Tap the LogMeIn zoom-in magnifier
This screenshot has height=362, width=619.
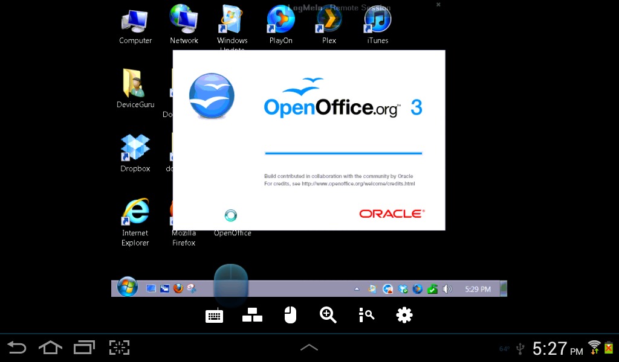pyautogui.click(x=328, y=315)
